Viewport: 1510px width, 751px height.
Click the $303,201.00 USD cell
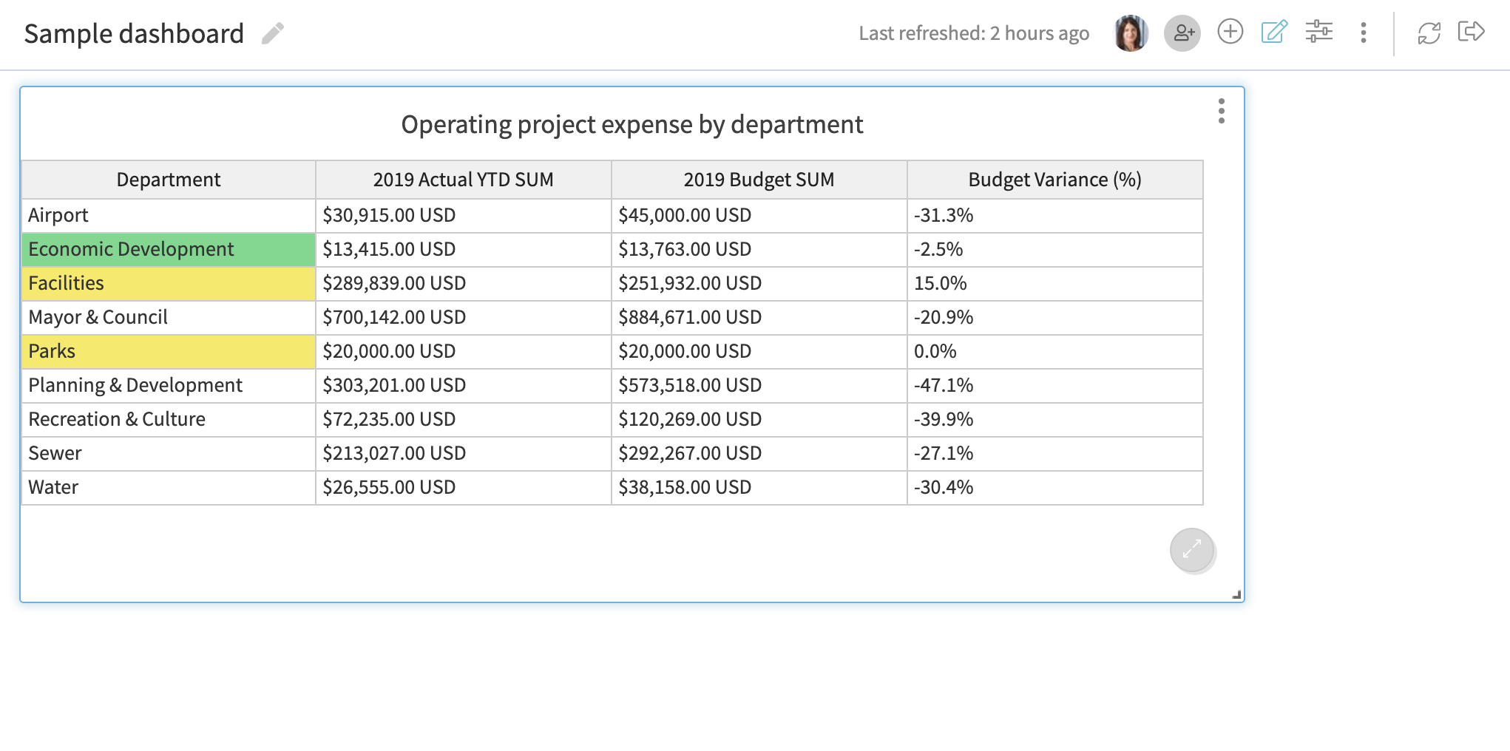tap(464, 385)
